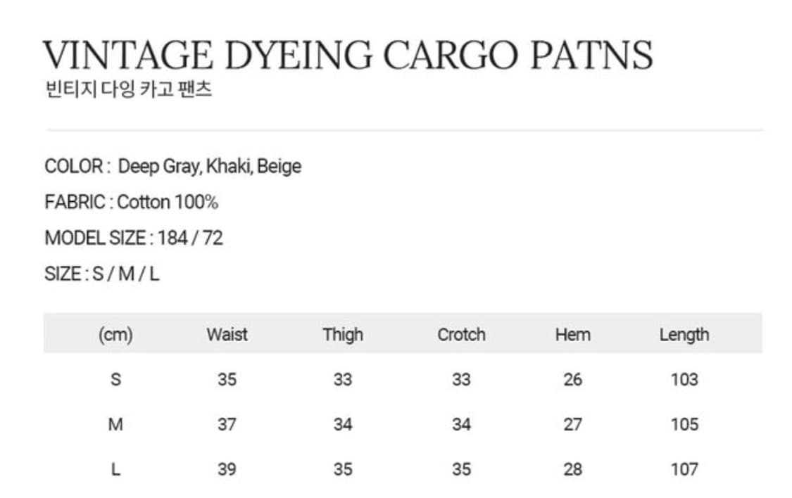Select the Length column header
The width and height of the screenshot is (792, 498).
pyautogui.click(x=684, y=335)
